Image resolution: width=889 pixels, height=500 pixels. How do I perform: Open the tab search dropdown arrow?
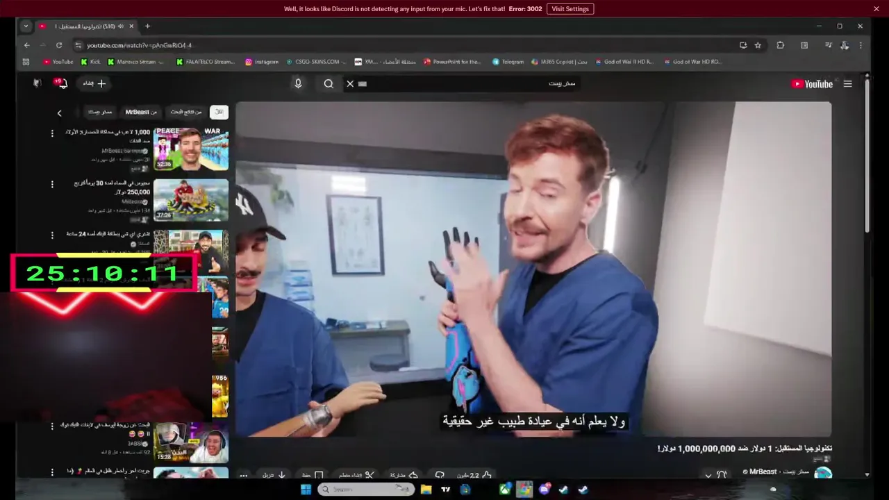point(26,26)
